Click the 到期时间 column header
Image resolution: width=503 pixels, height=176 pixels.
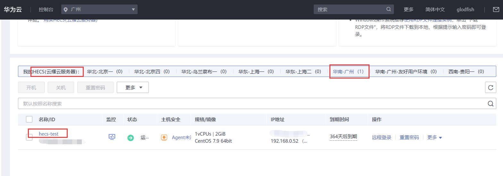click(x=339, y=119)
